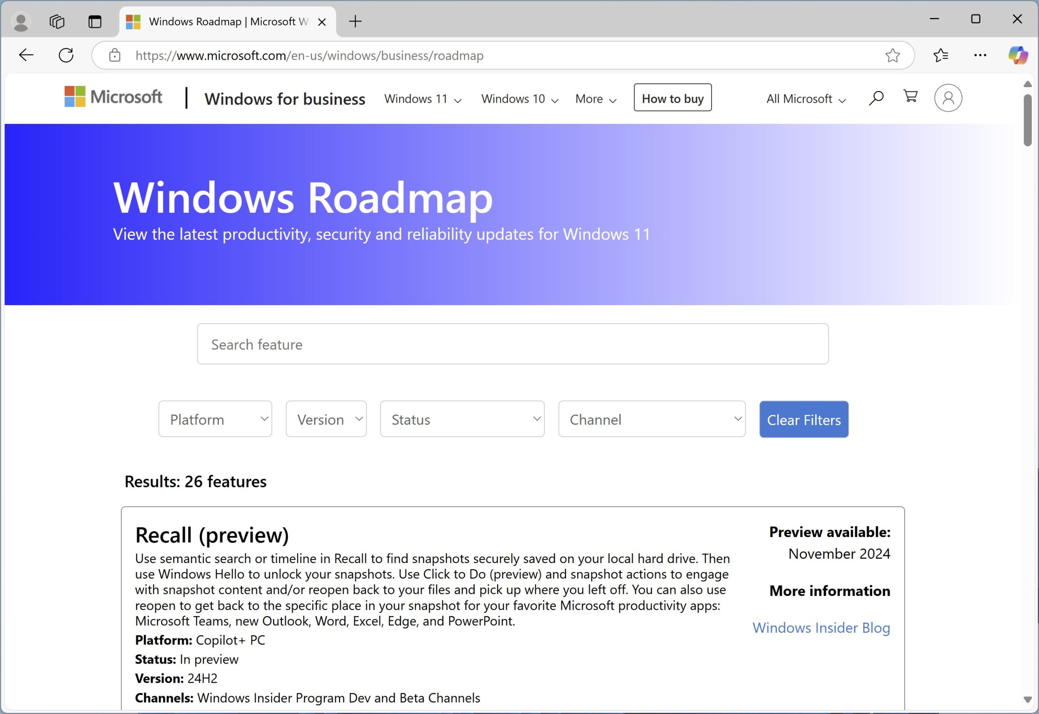The height and width of the screenshot is (714, 1039).
Task: Refresh the page with reload icon
Action: 66,56
